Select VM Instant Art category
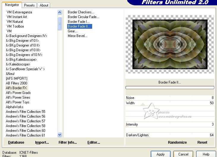 point(17,17)
